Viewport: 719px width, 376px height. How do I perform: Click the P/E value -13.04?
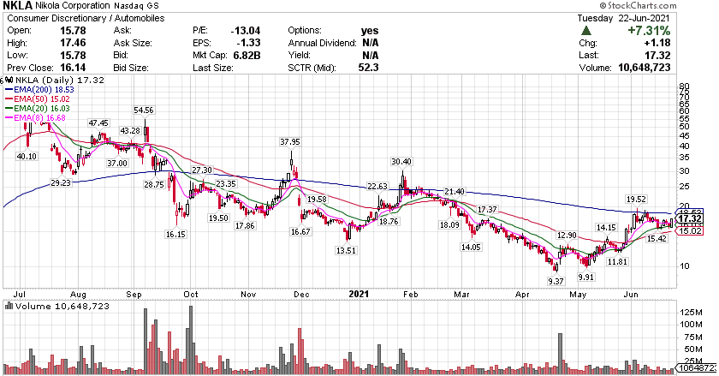click(x=246, y=31)
